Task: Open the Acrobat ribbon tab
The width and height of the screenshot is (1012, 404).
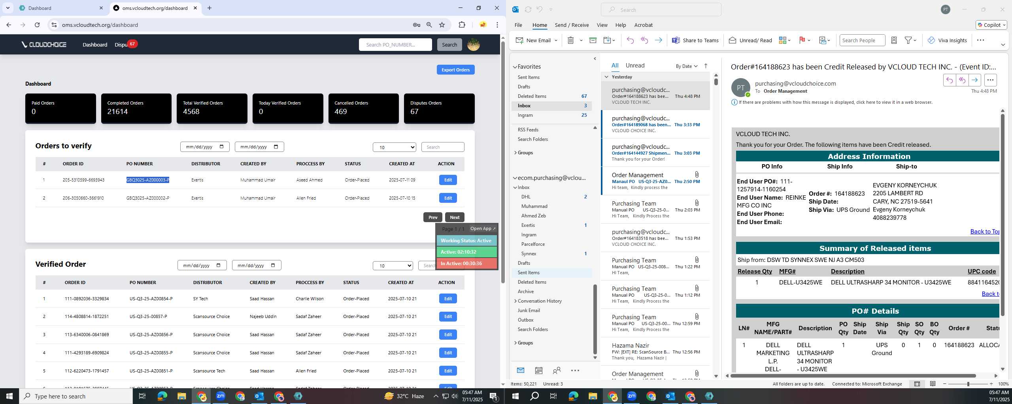Action: click(x=643, y=25)
